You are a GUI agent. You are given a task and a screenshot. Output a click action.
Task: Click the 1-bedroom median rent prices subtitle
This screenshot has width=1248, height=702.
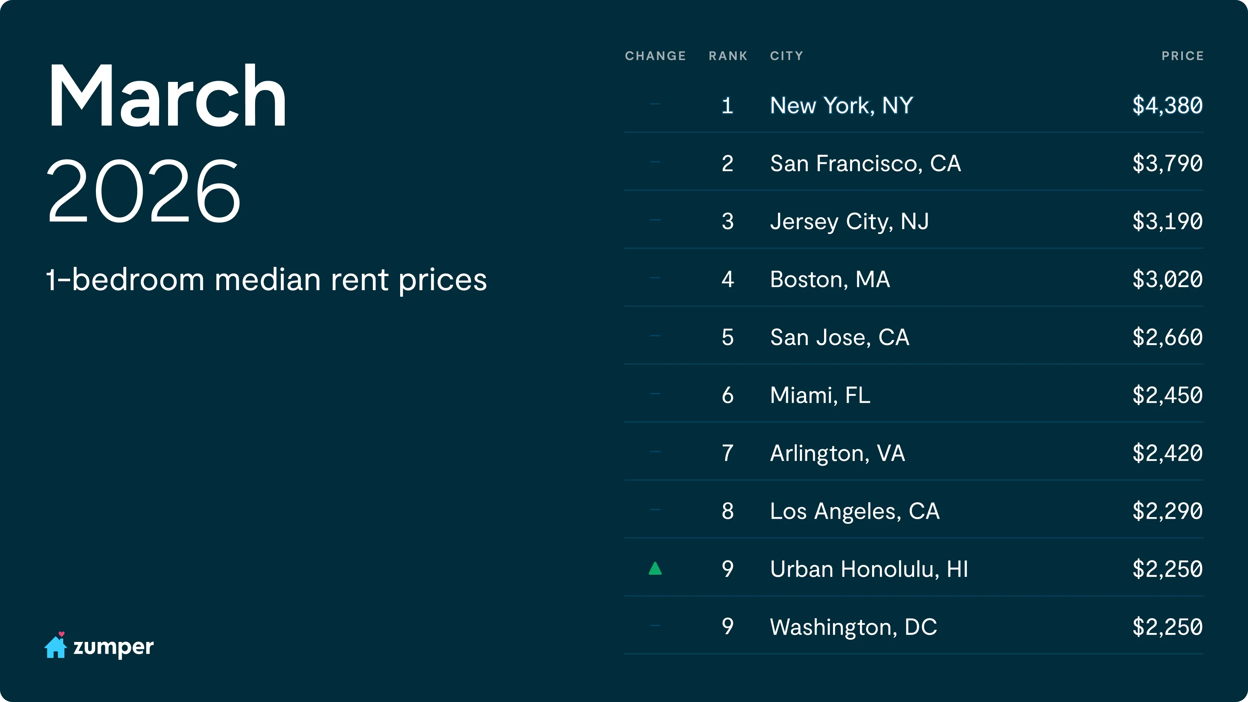[266, 280]
